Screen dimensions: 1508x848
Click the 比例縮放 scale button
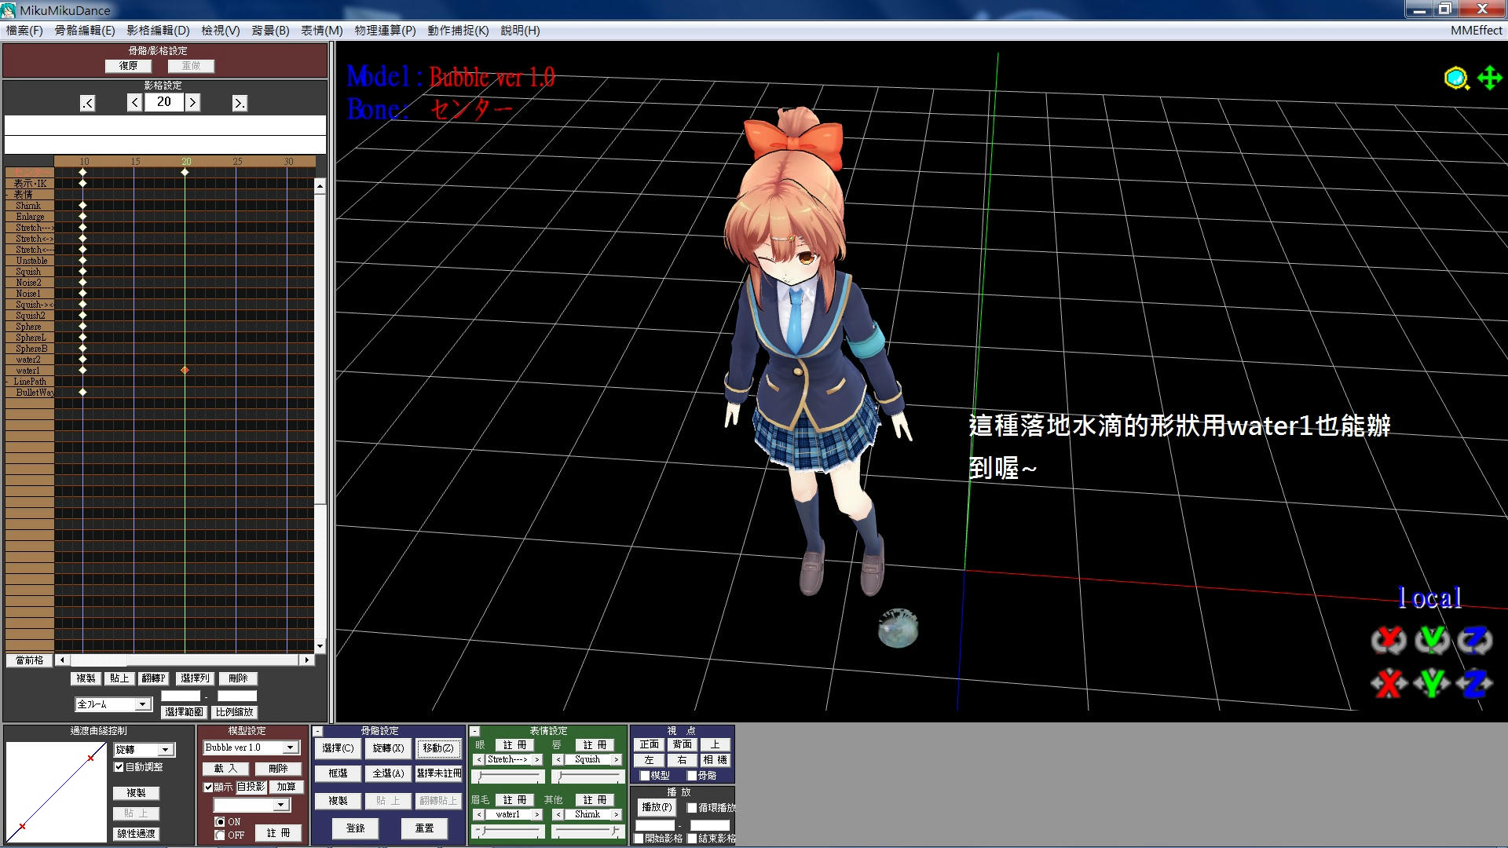[235, 712]
